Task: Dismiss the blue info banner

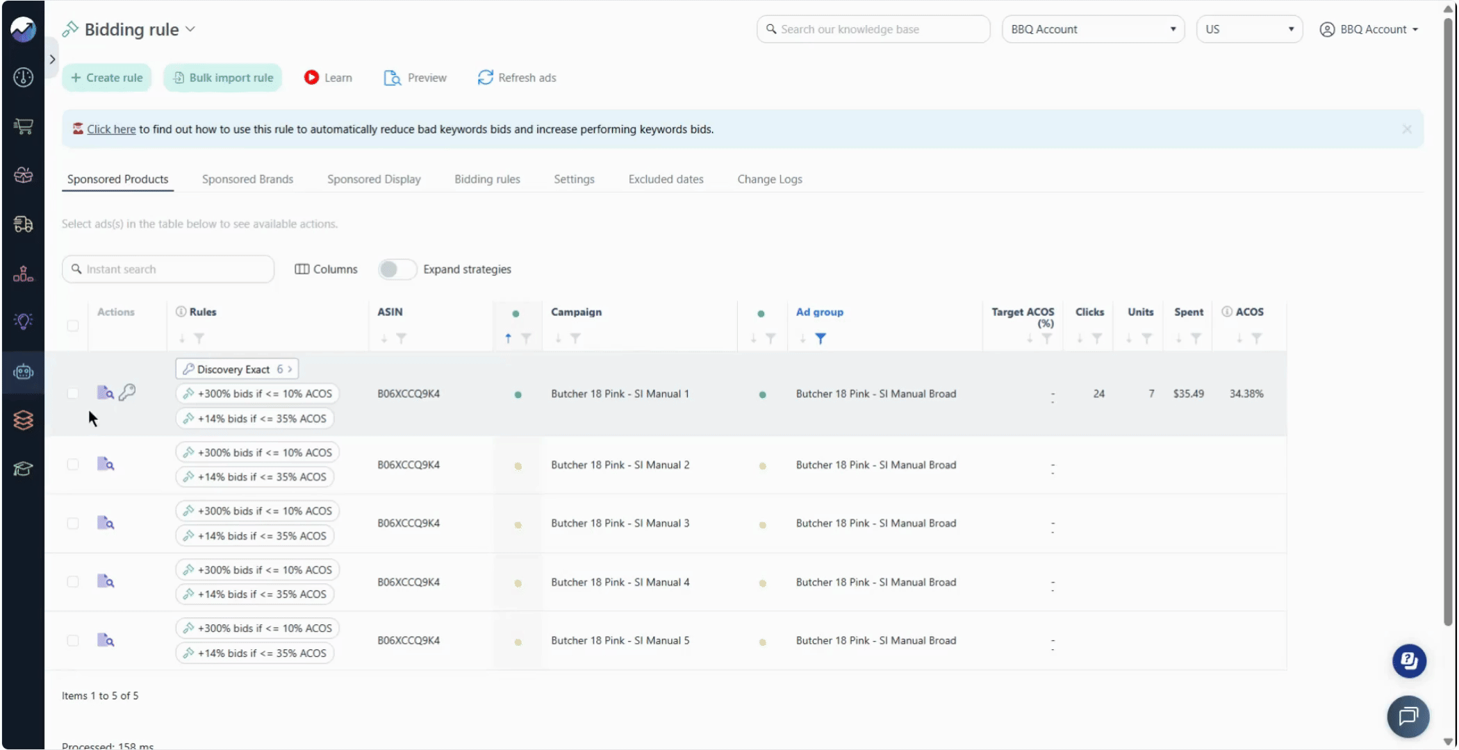Action: click(x=1407, y=129)
